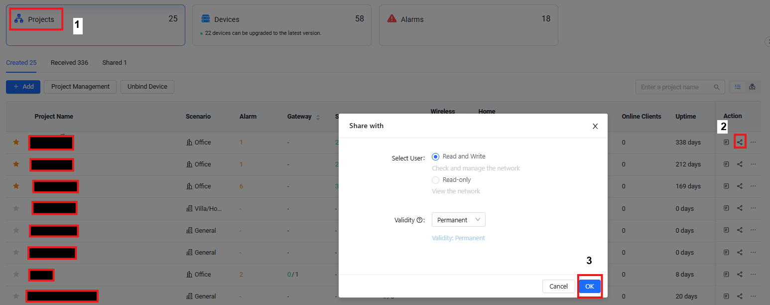Confirm sharing with the OK button
The height and width of the screenshot is (305, 770).
[x=589, y=286]
